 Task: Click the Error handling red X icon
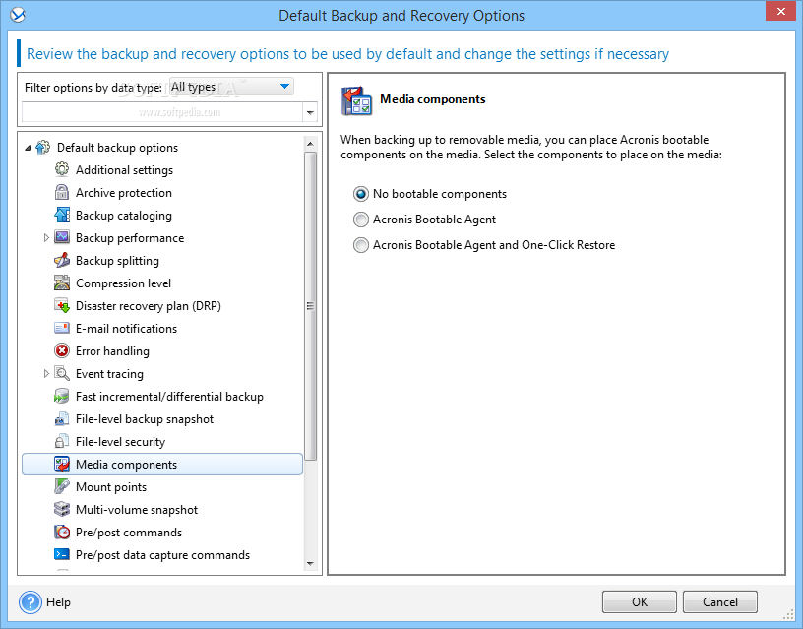61,350
